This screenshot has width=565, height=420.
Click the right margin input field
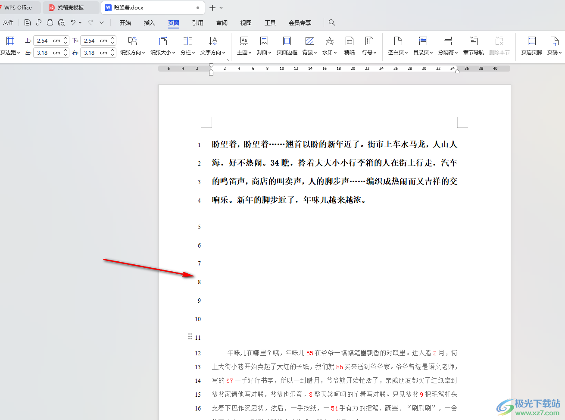click(94, 53)
